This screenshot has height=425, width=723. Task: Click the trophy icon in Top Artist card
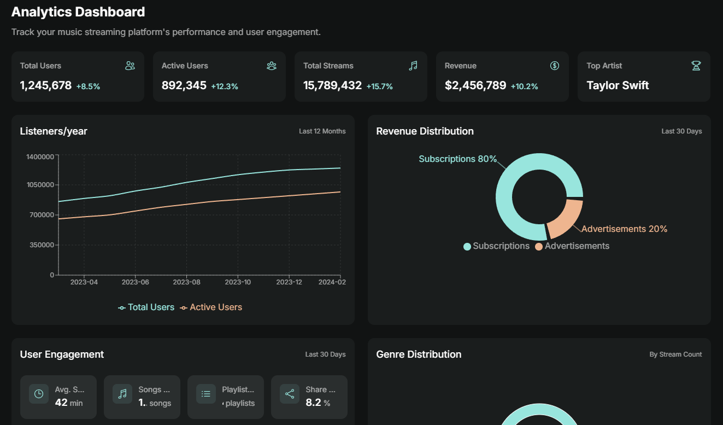coord(696,66)
